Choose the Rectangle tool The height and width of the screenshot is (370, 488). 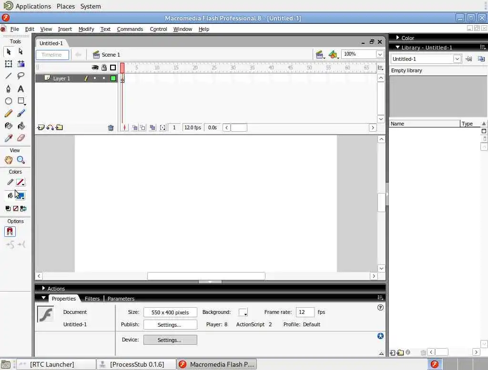pos(21,101)
